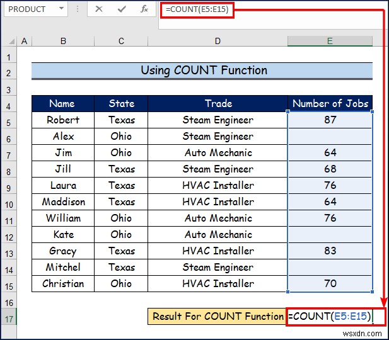Click the formula bar options dots handle
The image size is (389, 340).
[78, 9]
